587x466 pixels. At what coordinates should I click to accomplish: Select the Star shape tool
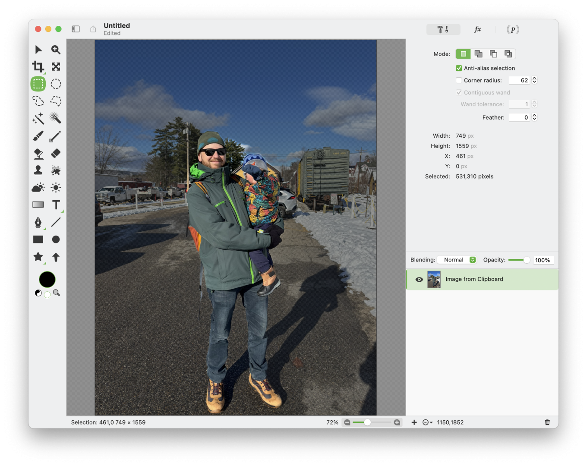click(38, 257)
